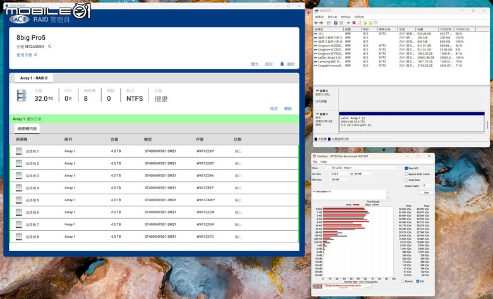Click the 設定 link in RAID Manager
This screenshot has height=299, width=493.
pos(269,64)
